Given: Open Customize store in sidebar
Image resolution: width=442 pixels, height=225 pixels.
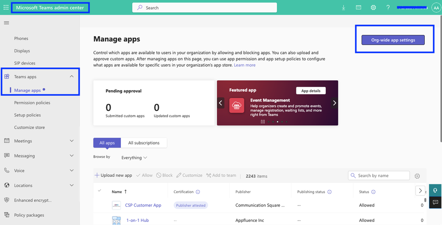Looking at the screenshot, I should [29, 128].
